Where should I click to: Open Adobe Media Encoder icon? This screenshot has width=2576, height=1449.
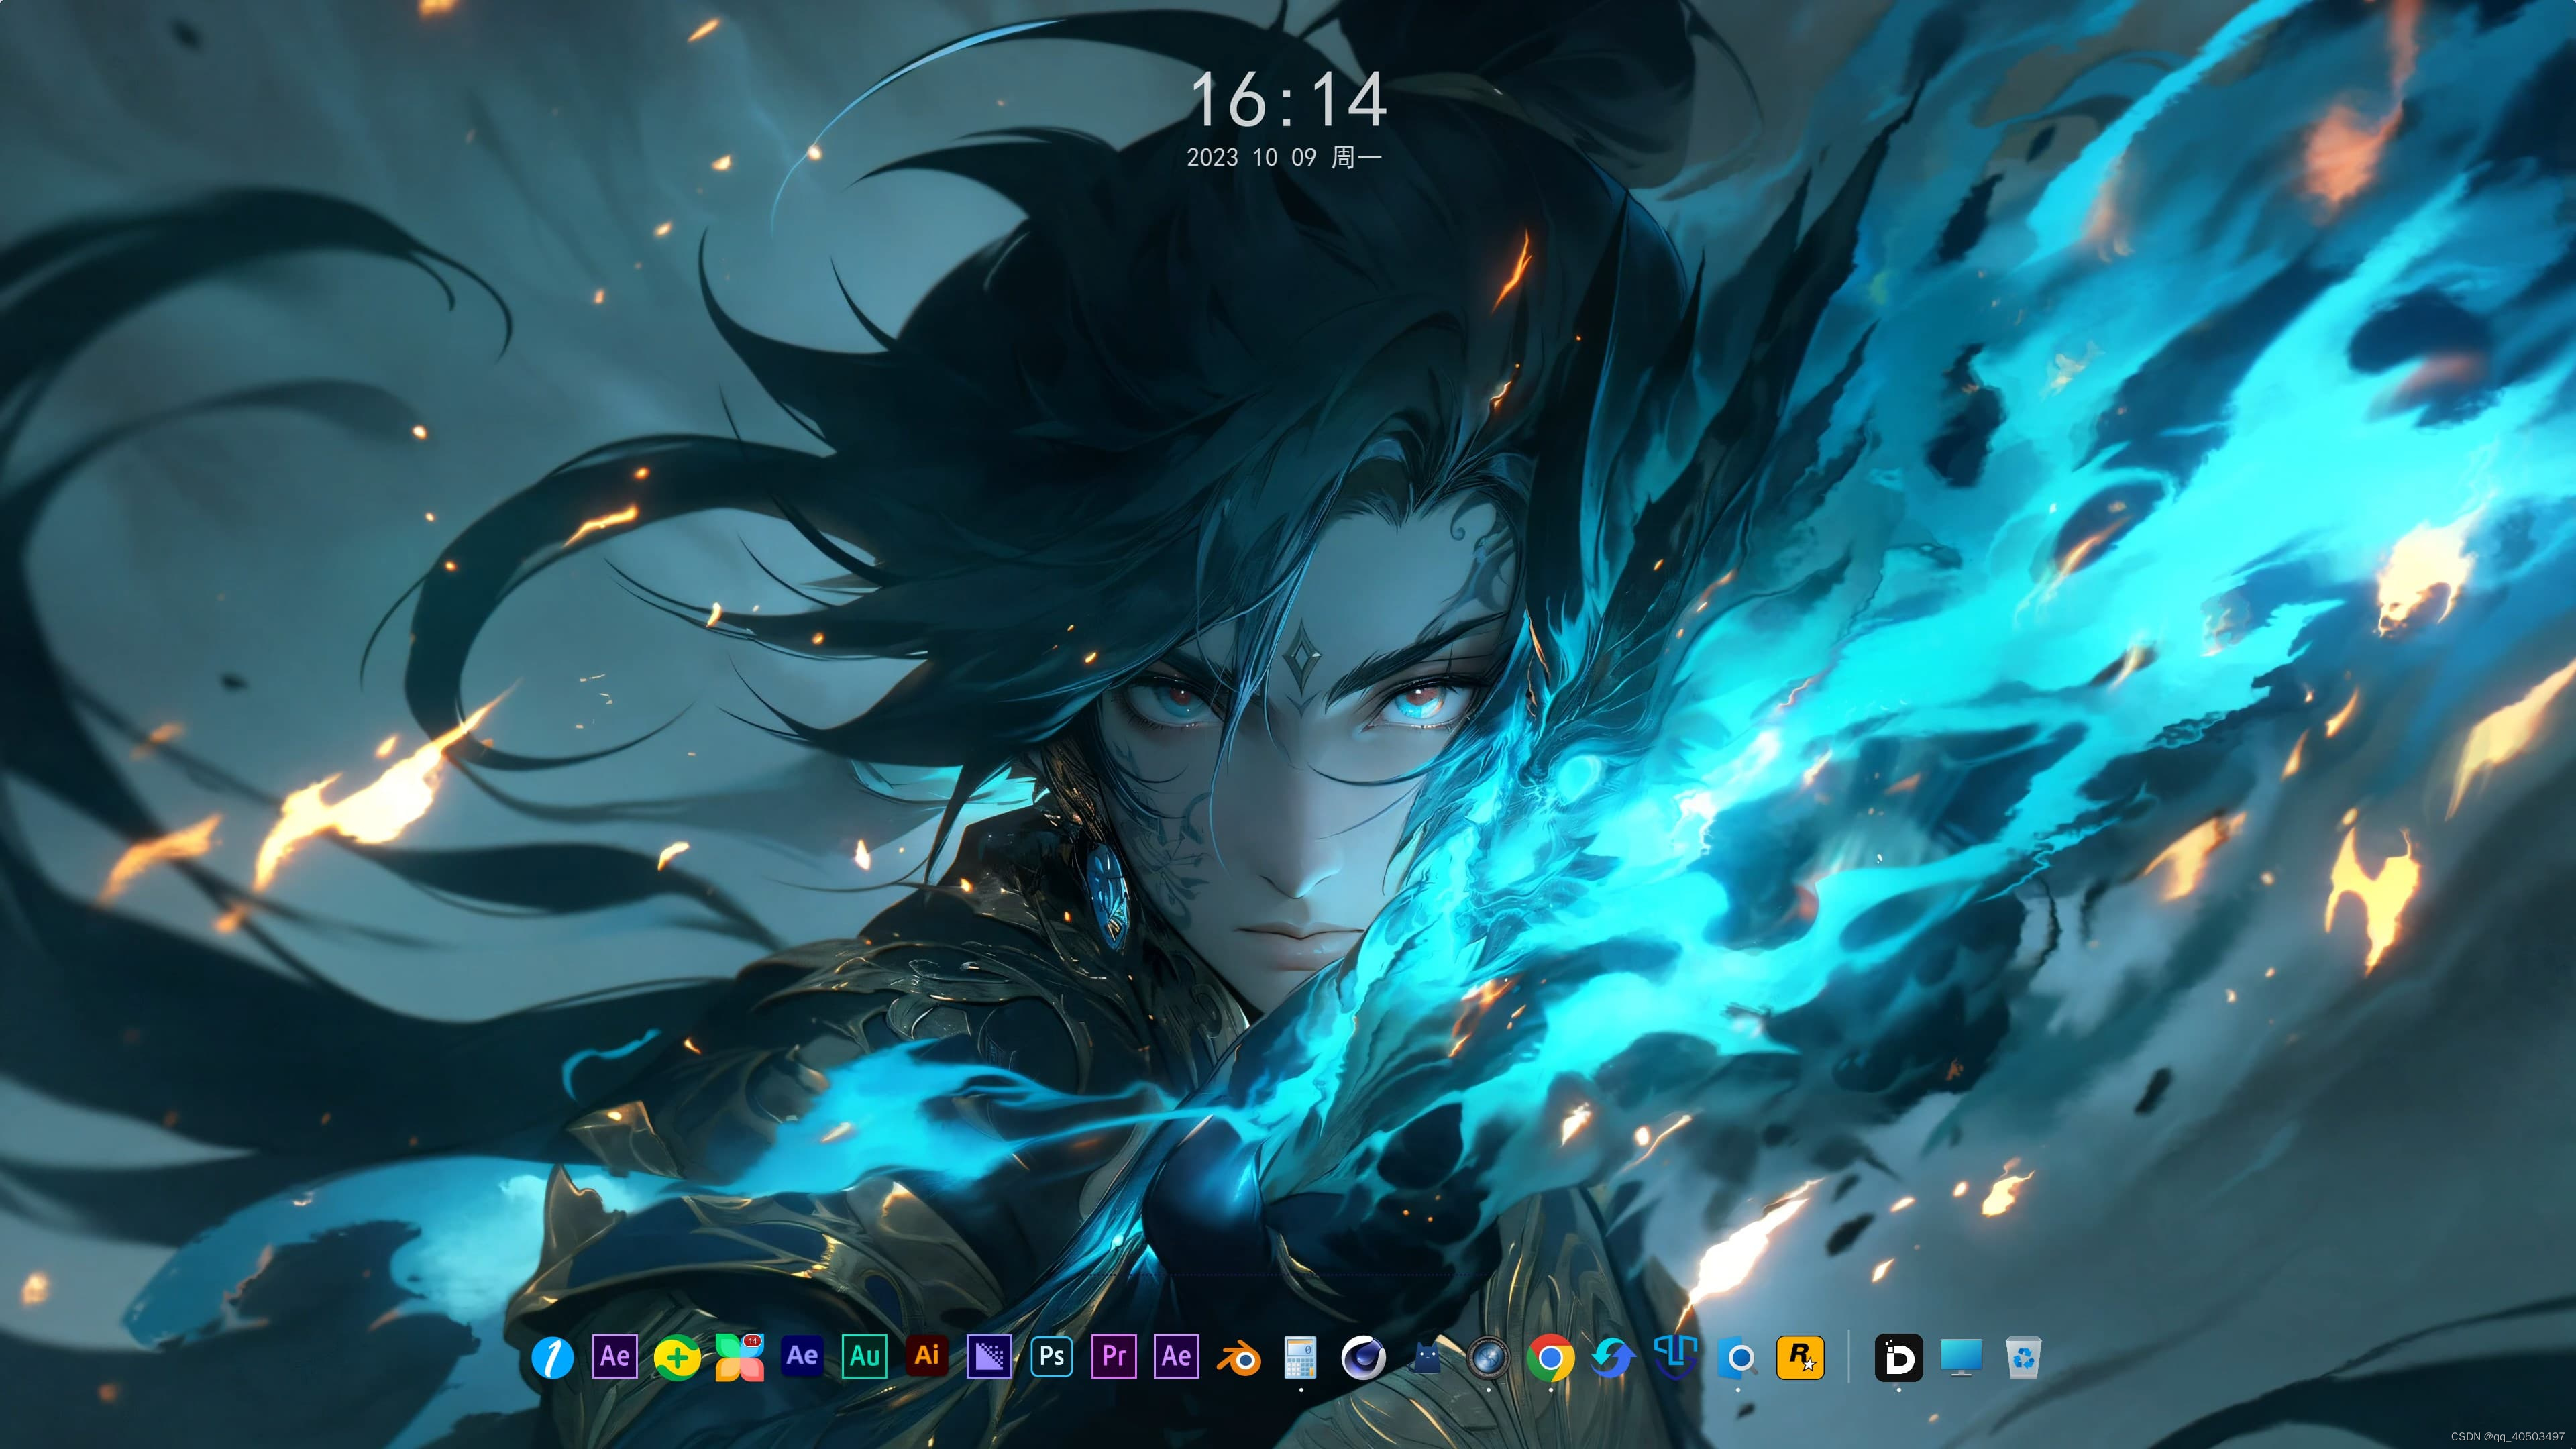(x=989, y=1357)
